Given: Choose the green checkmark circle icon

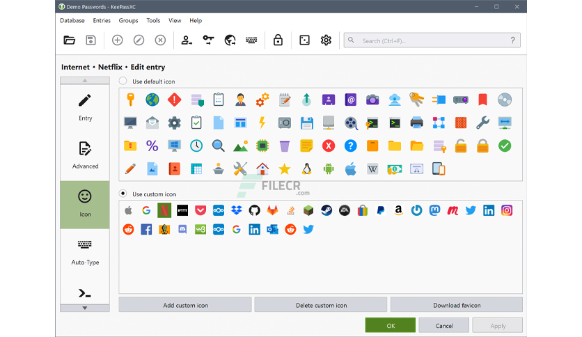Looking at the screenshot, I should tap(505, 146).
